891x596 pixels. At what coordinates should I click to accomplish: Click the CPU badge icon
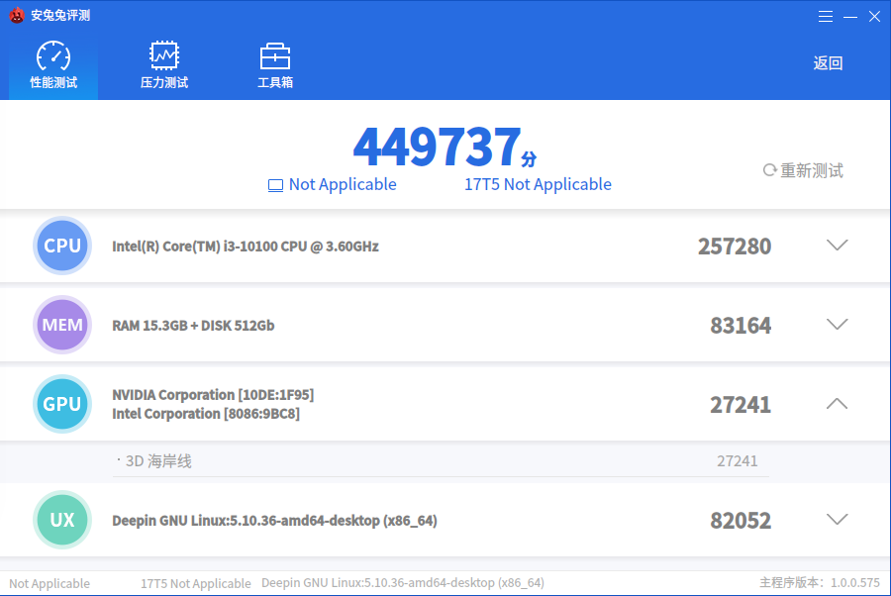(x=62, y=246)
